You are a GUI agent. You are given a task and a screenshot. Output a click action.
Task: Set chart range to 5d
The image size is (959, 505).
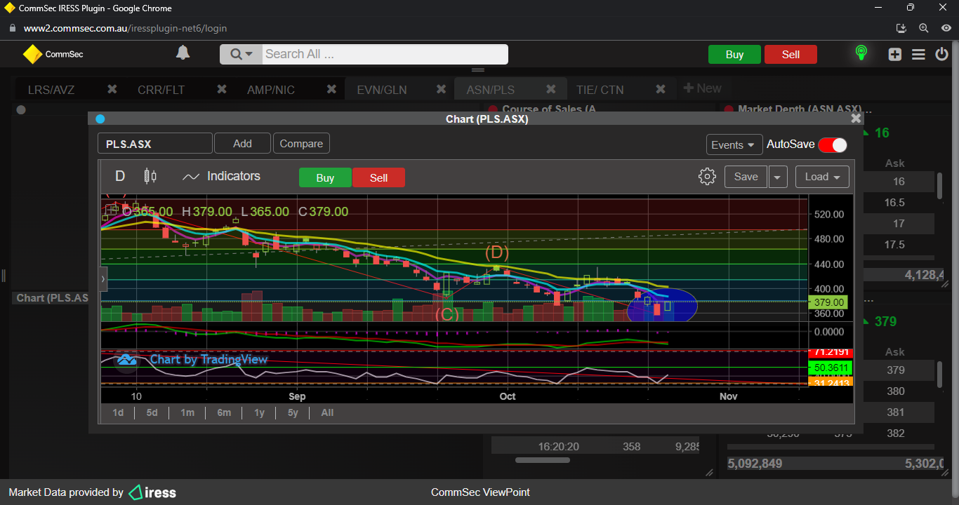pos(152,412)
